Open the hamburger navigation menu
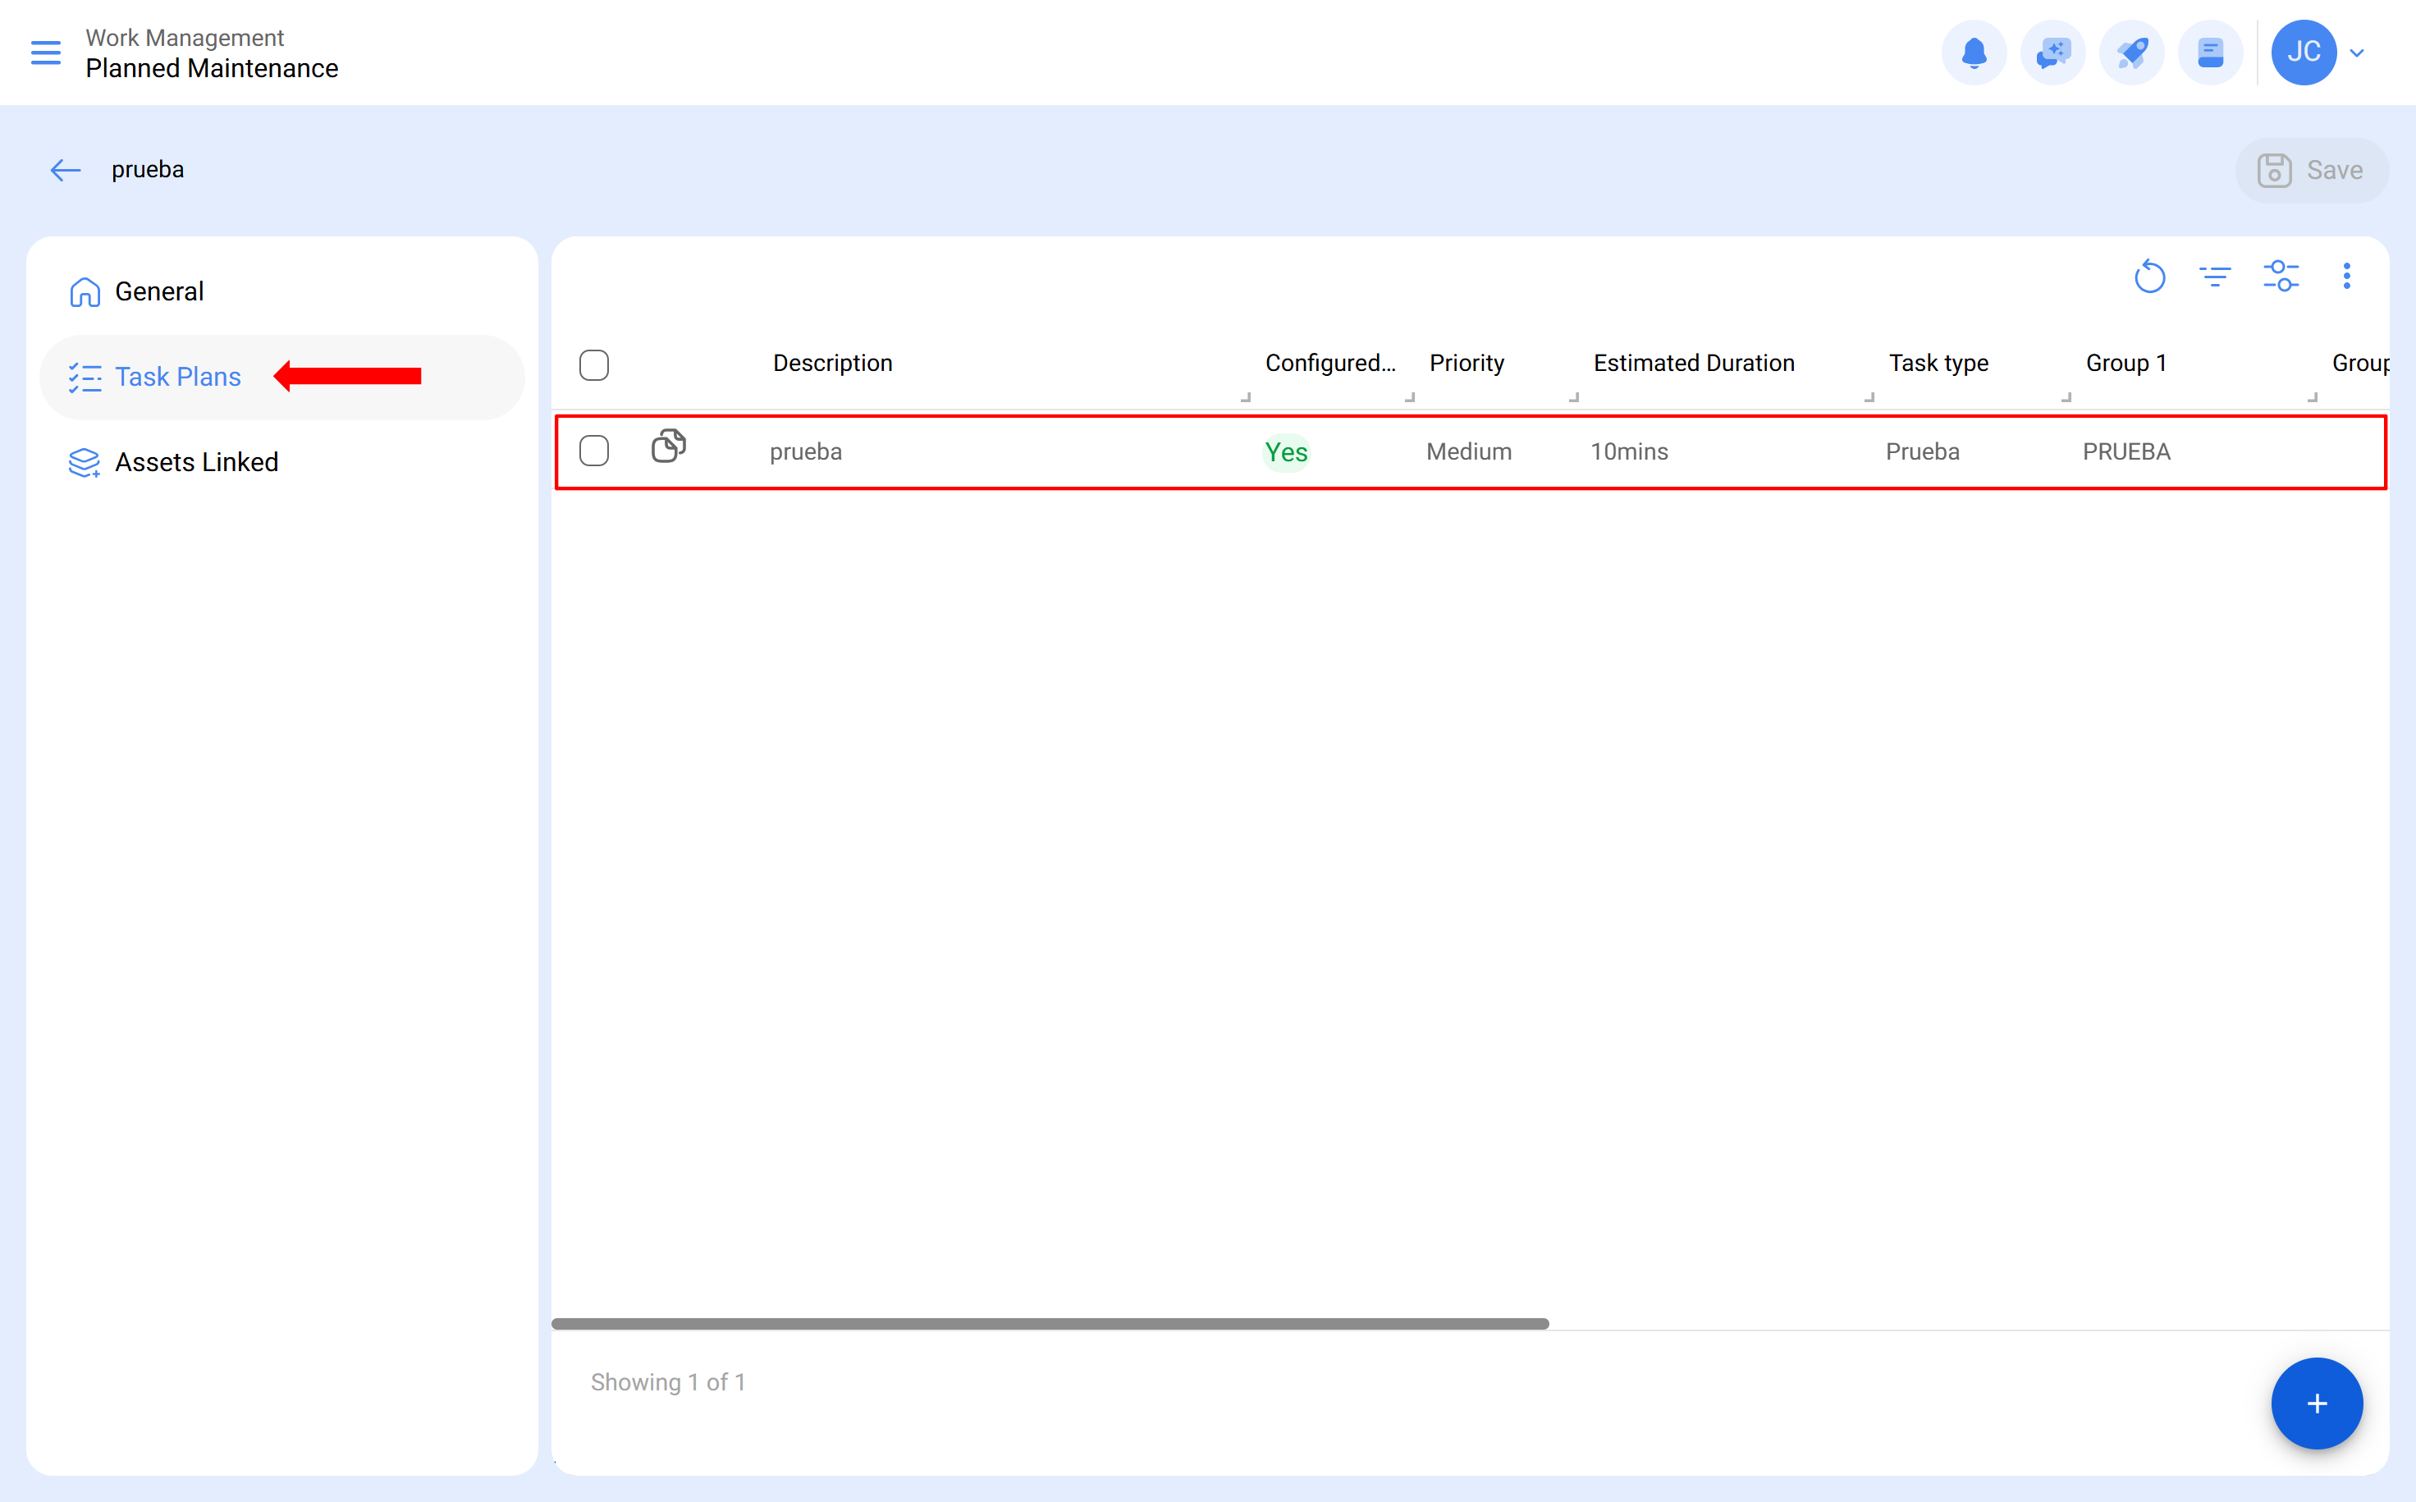 pyautogui.click(x=44, y=53)
